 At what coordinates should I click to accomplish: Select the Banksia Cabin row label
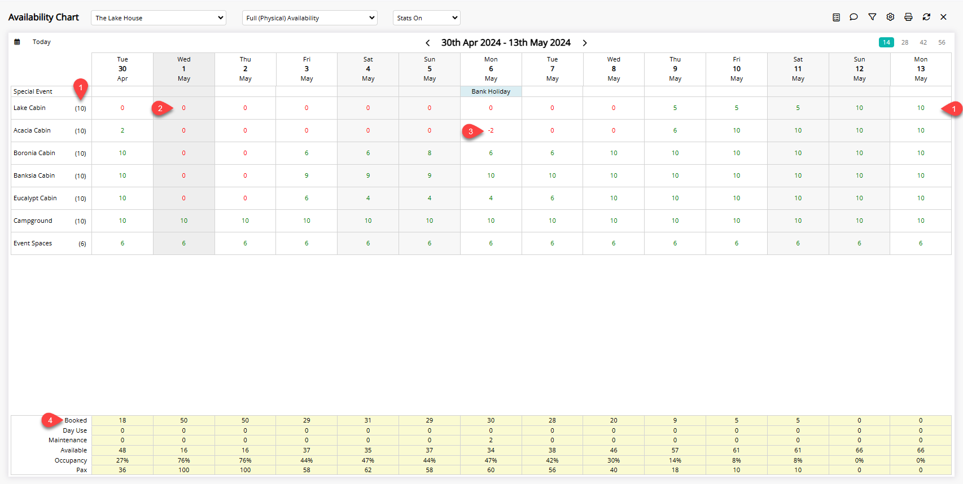coord(34,175)
